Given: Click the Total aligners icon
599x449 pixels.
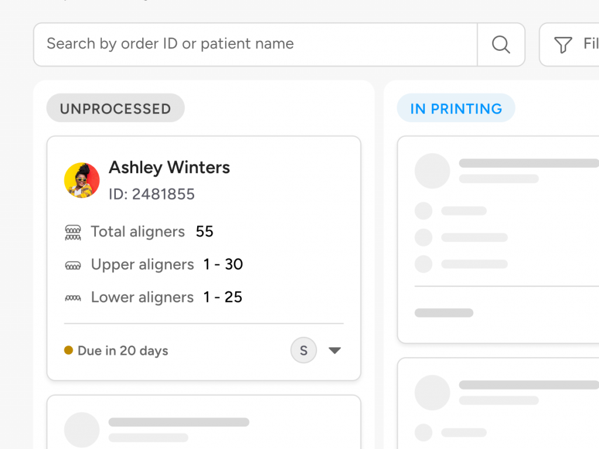Looking at the screenshot, I should pyautogui.click(x=73, y=232).
